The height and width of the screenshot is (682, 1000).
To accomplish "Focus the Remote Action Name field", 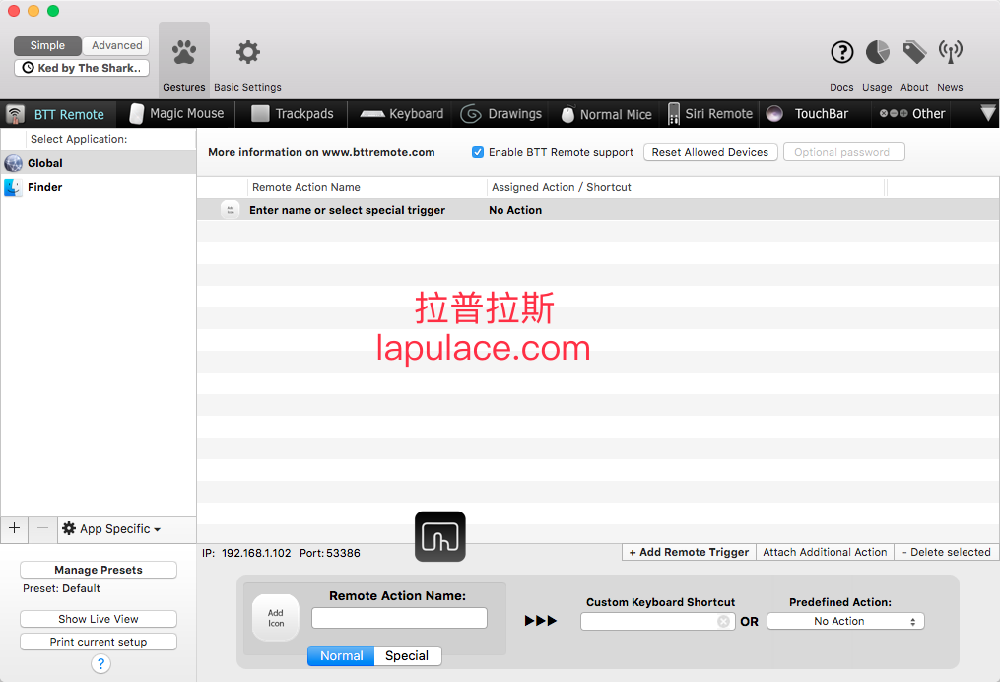I will pyautogui.click(x=399, y=618).
